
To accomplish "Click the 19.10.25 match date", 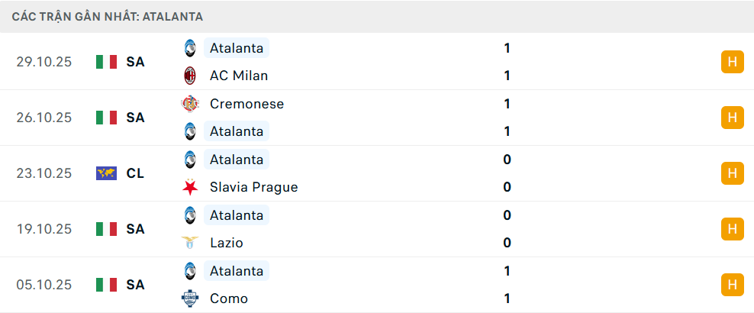I will 44,229.
